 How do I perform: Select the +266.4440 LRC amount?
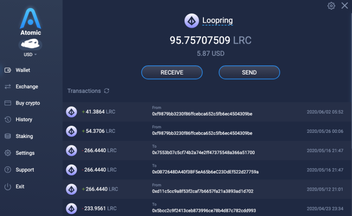click(100, 189)
